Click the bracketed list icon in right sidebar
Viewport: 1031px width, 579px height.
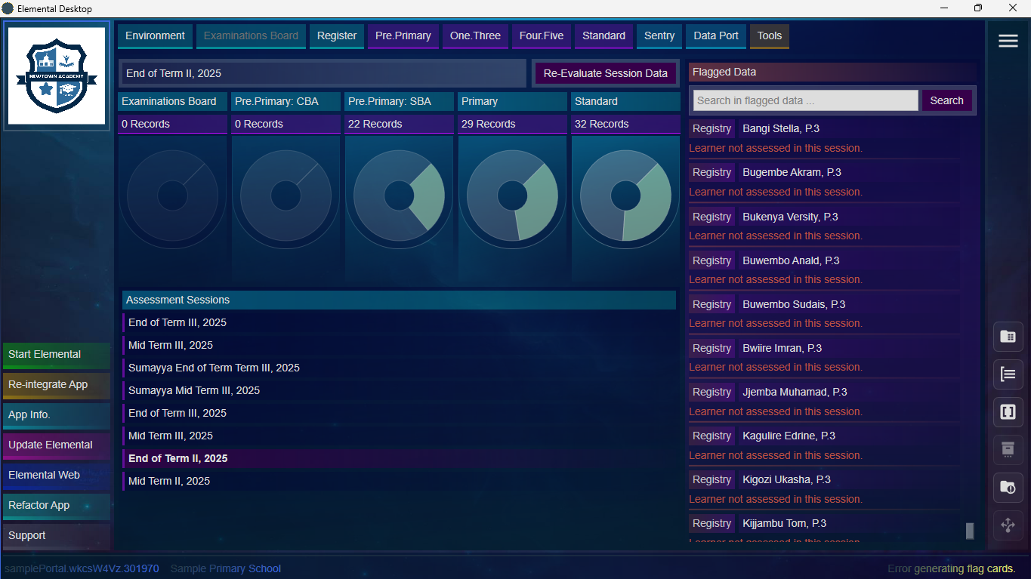(x=1008, y=374)
